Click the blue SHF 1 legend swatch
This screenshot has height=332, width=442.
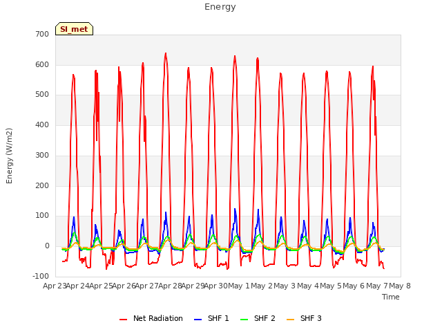pyautogui.click(x=198, y=320)
